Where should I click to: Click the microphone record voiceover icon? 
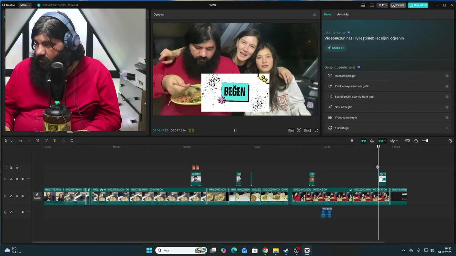pos(352,141)
